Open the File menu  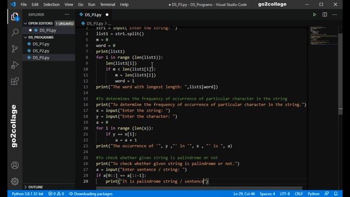pos(24,4)
